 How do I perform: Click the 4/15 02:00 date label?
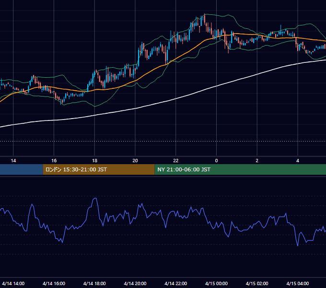click(x=257, y=283)
